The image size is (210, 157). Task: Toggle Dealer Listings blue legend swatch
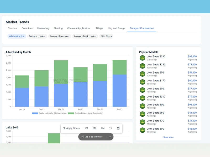pos(35,113)
